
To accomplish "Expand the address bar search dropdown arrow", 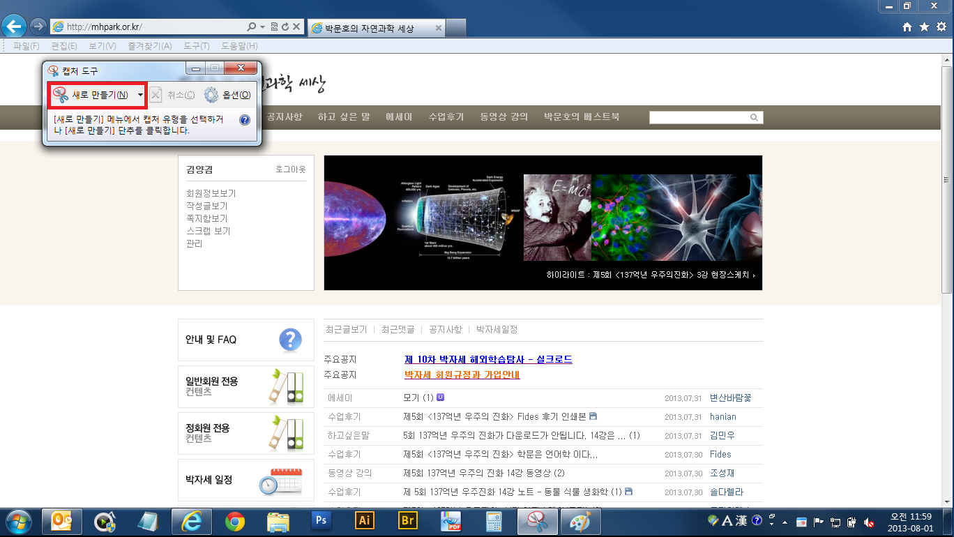I will (x=262, y=27).
